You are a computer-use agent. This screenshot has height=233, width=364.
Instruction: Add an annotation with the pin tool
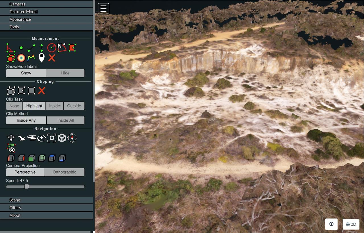click(41, 58)
